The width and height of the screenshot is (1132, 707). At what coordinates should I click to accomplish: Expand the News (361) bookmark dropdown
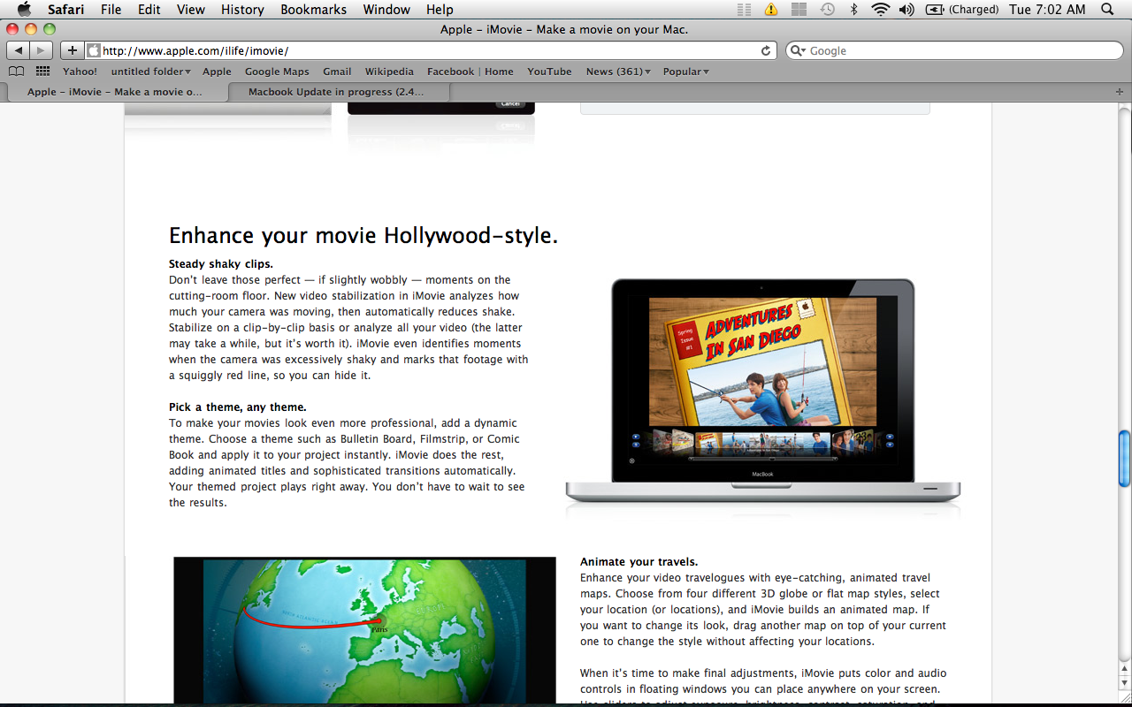click(x=618, y=72)
